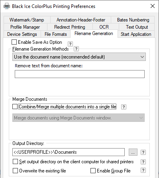Check Combine/Merge multiple documents into single file
Viewport: 159px width, 178px height.
(15, 107)
